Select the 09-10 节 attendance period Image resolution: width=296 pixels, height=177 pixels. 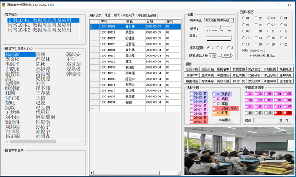pos(191,117)
